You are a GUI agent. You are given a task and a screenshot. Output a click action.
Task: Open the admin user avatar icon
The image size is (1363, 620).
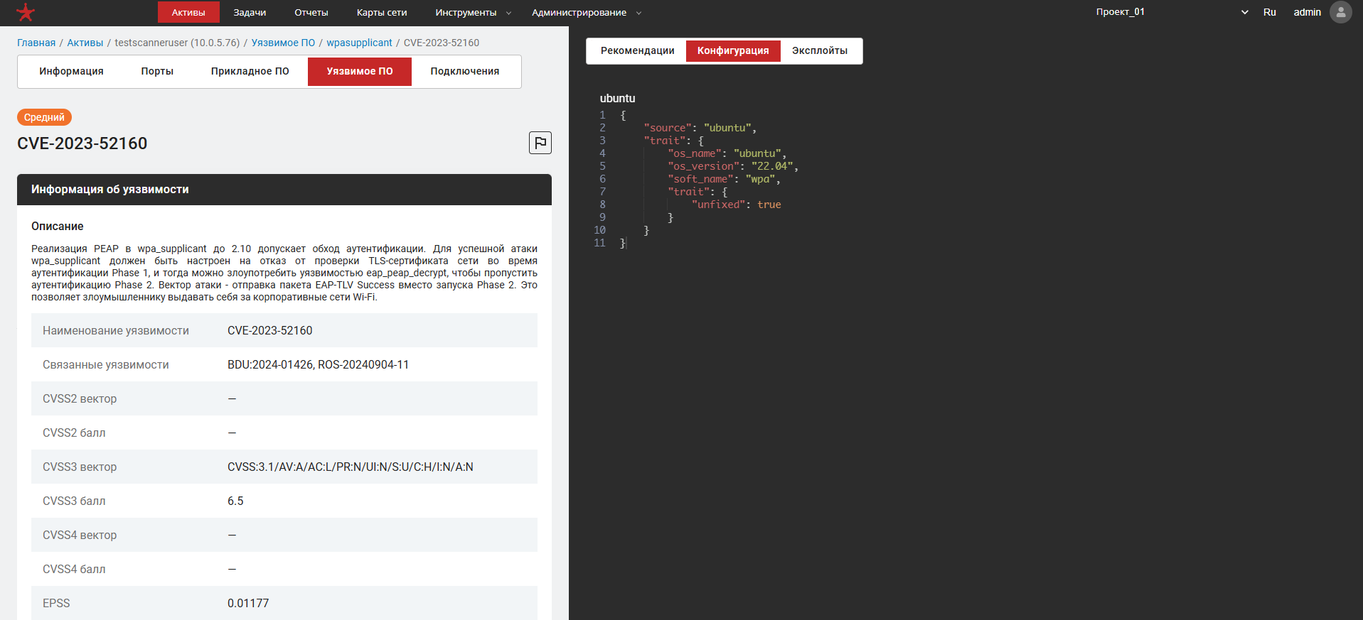click(1341, 12)
